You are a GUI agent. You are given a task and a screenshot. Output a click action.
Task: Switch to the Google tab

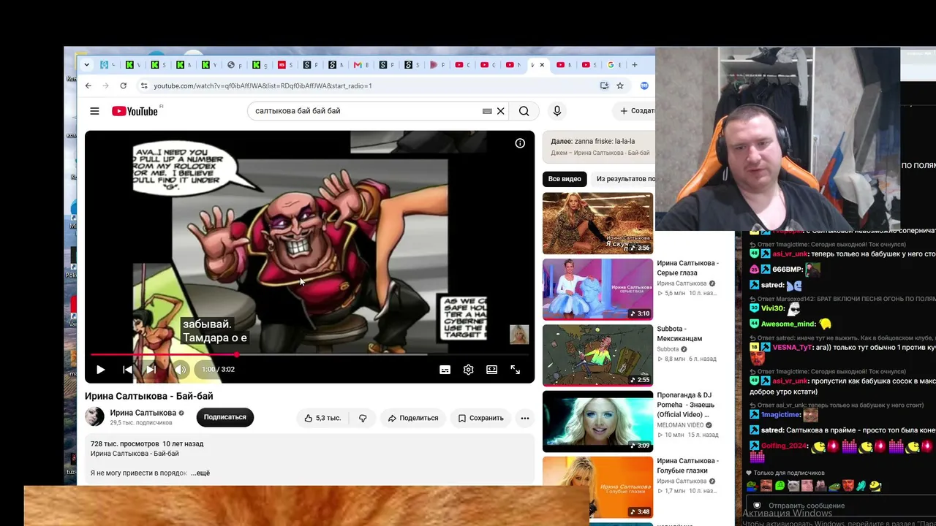(613, 65)
